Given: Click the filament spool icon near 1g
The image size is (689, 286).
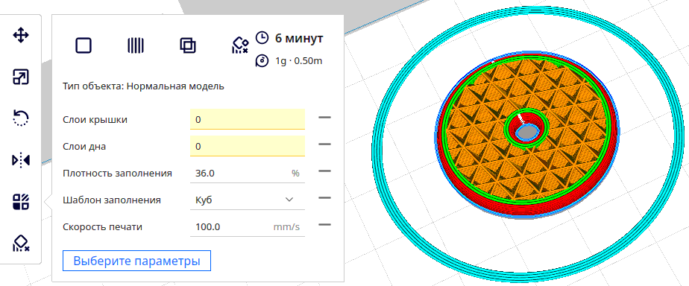Looking at the screenshot, I should 262,61.
